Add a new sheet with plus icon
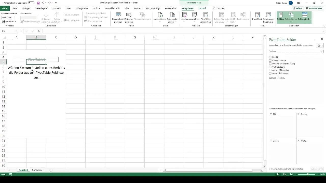Screen dimensions: 326x183 click(51, 170)
